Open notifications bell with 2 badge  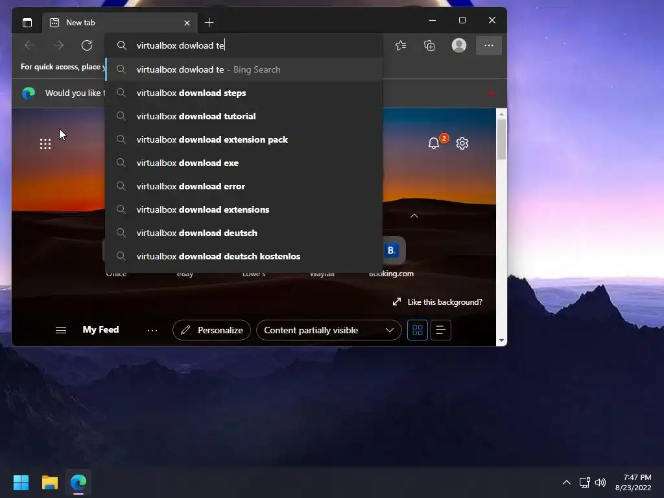point(434,143)
